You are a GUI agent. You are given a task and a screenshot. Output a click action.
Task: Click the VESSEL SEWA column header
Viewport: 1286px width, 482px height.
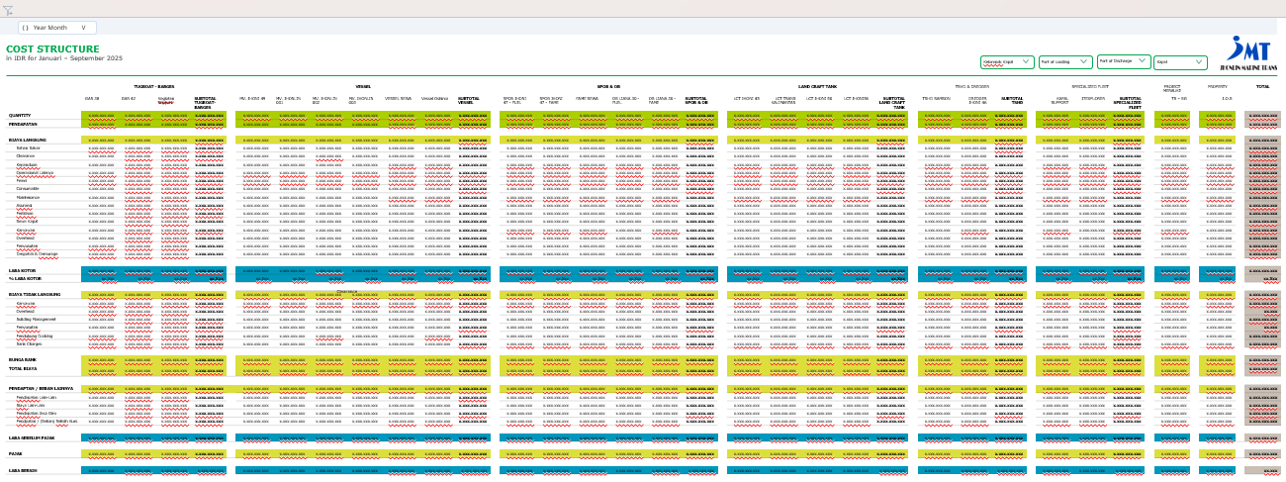[x=399, y=98]
